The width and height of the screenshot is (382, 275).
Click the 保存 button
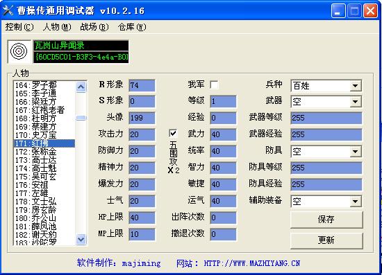[326, 220]
